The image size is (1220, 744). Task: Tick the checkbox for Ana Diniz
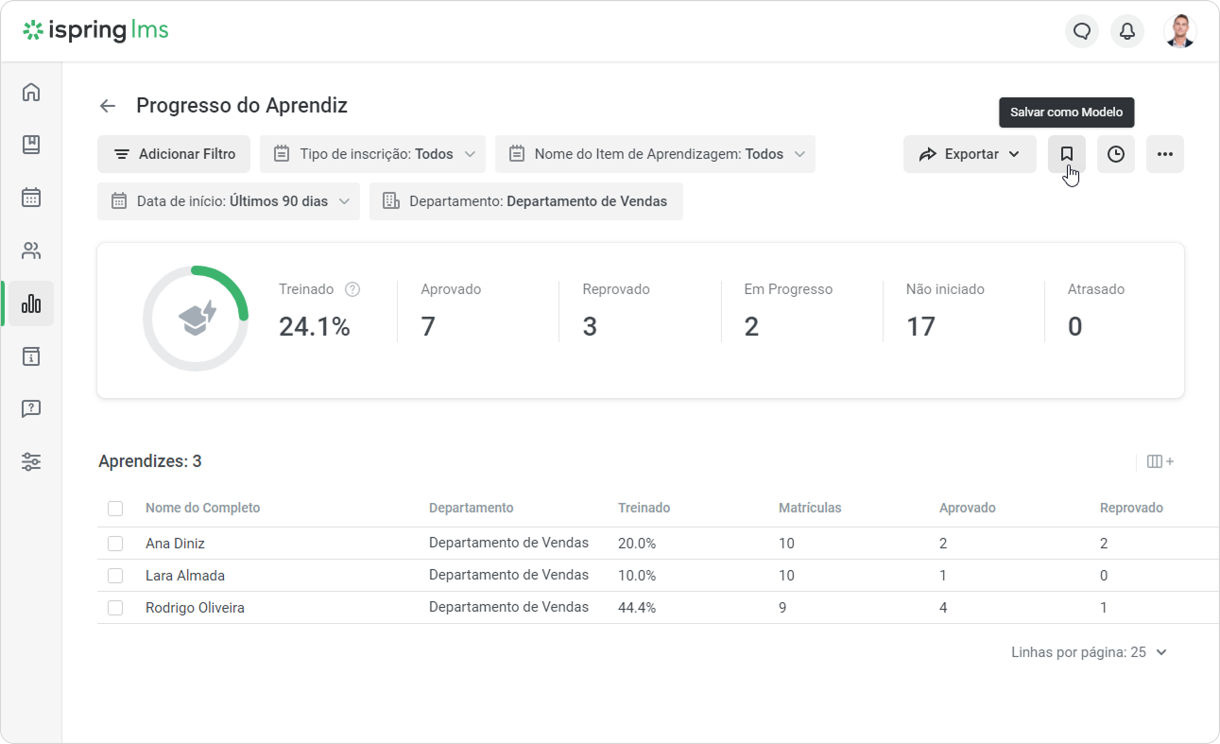tap(115, 544)
